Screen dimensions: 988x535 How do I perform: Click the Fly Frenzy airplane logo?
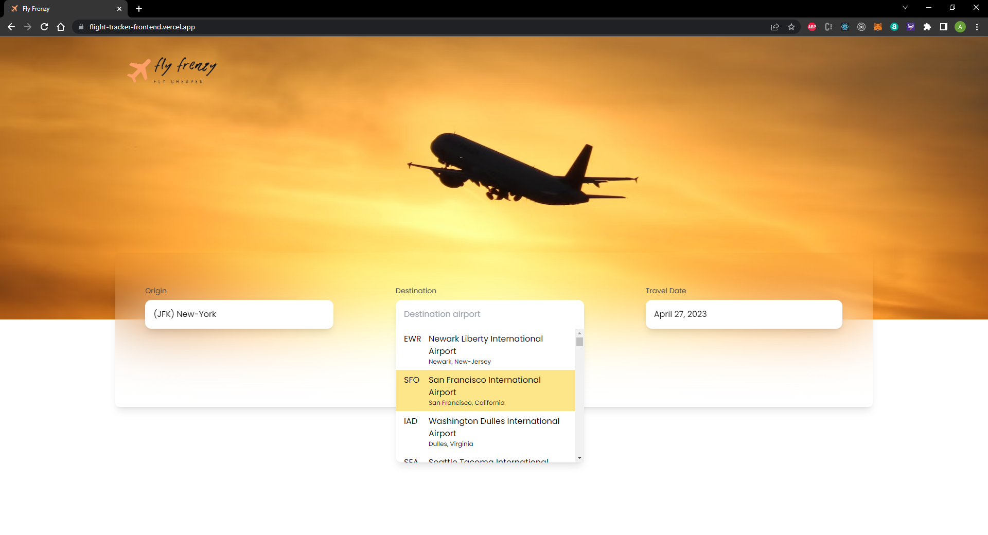click(x=172, y=70)
